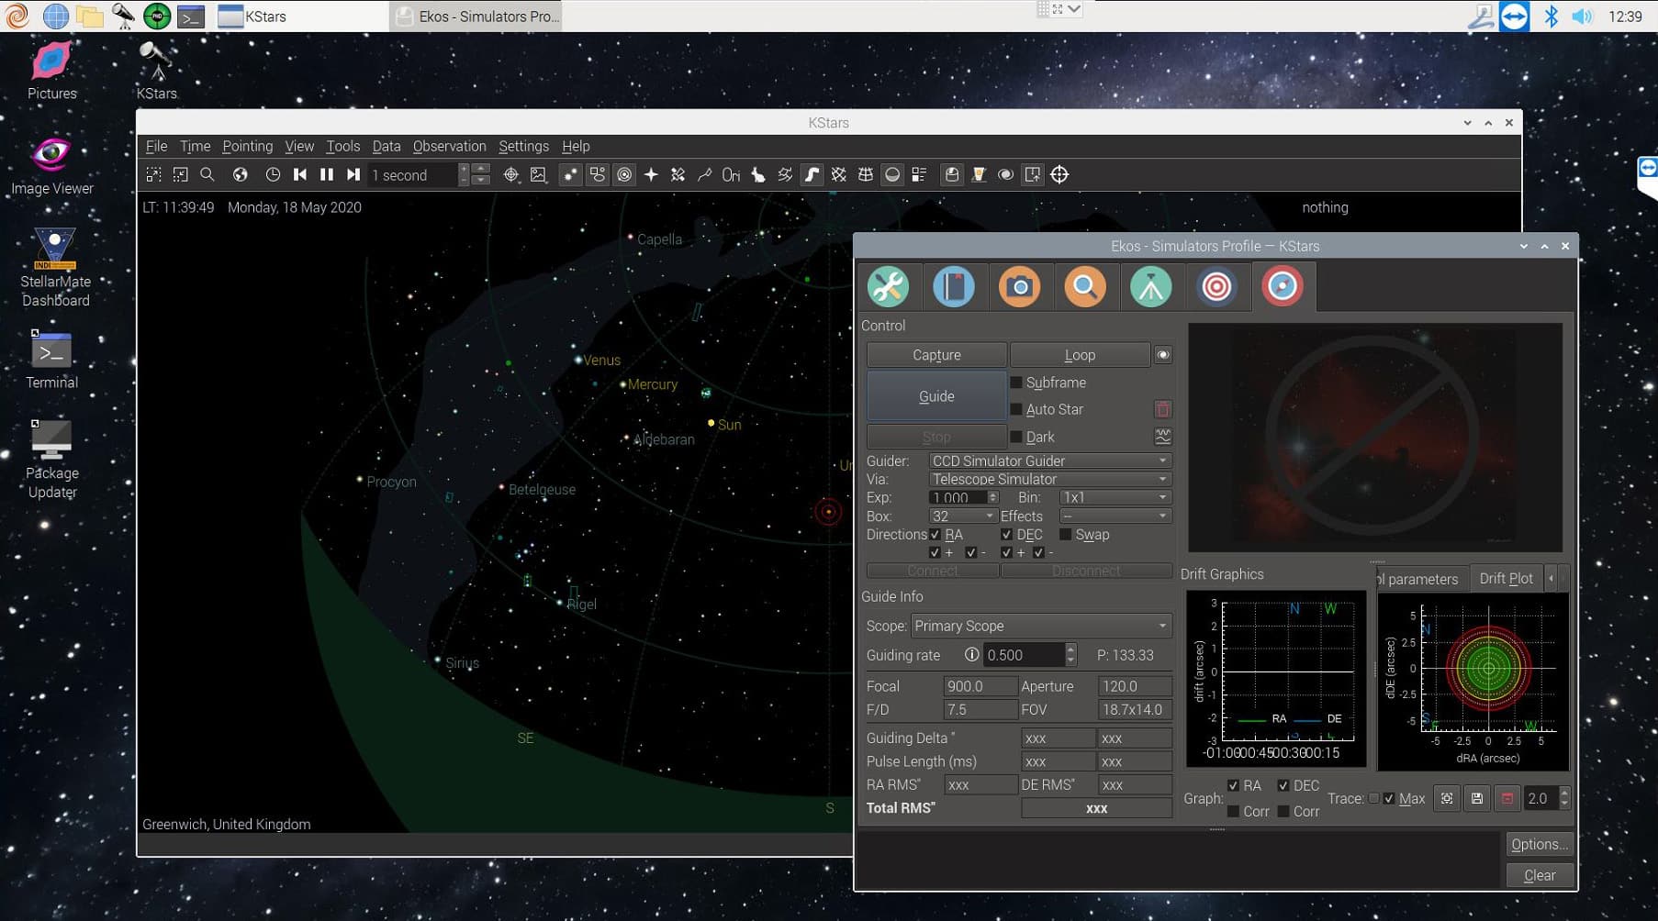Click the Guide button
Image resolution: width=1658 pixels, height=921 pixels.
click(936, 396)
